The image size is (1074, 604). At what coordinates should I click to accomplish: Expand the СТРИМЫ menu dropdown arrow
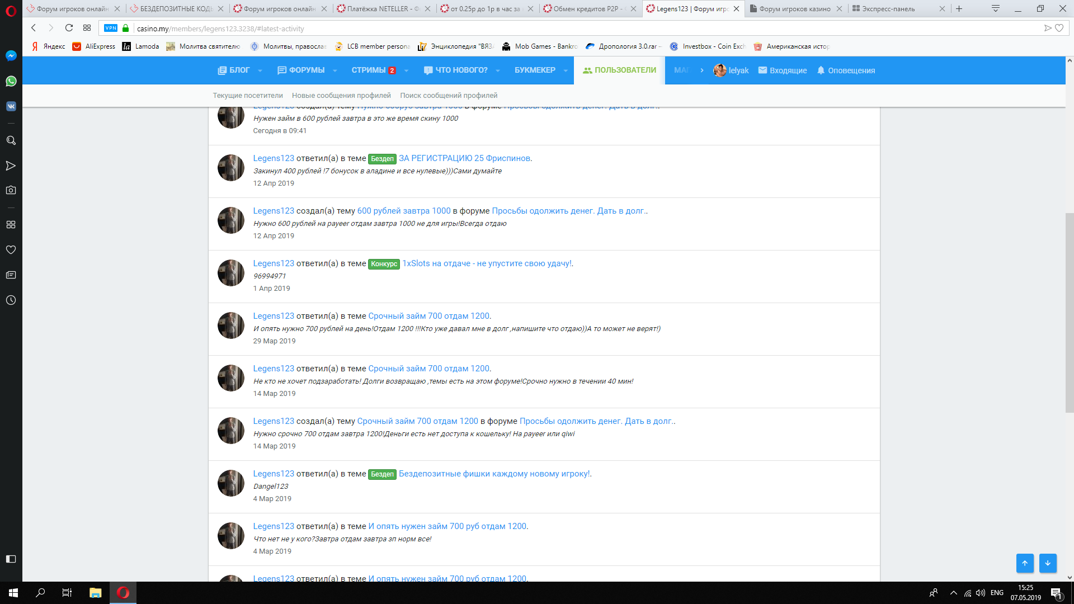click(x=406, y=70)
